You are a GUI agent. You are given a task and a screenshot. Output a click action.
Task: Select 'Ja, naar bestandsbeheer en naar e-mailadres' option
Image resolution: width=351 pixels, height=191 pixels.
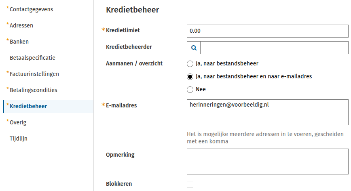pyautogui.click(x=190, y=77)
